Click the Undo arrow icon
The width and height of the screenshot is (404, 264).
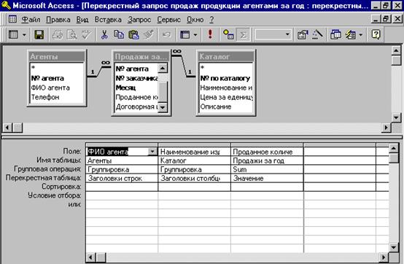click(167, 34)
